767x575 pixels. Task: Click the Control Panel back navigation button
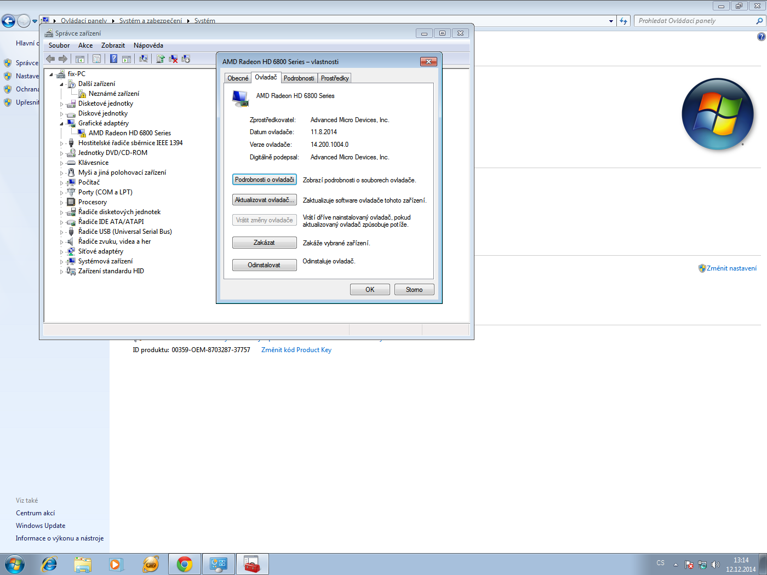coord(8,21)
